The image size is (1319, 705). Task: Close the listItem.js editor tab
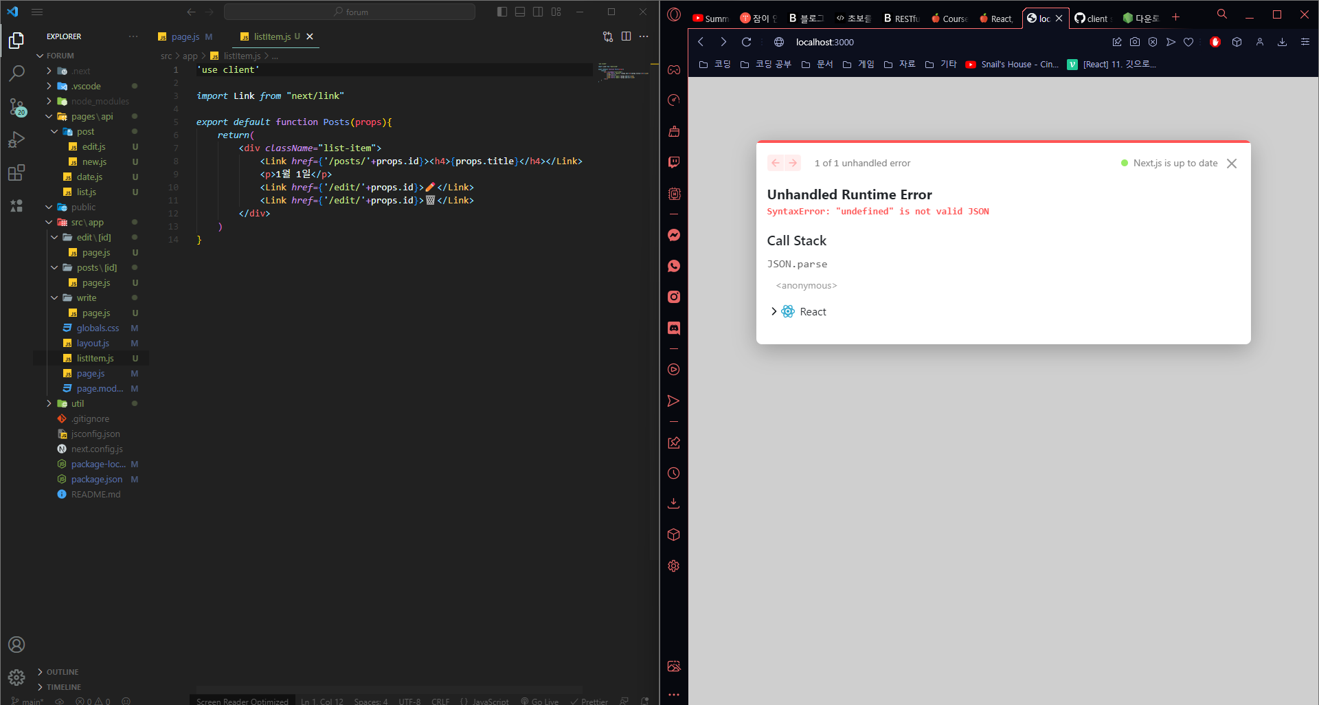(x=310, y=36)
